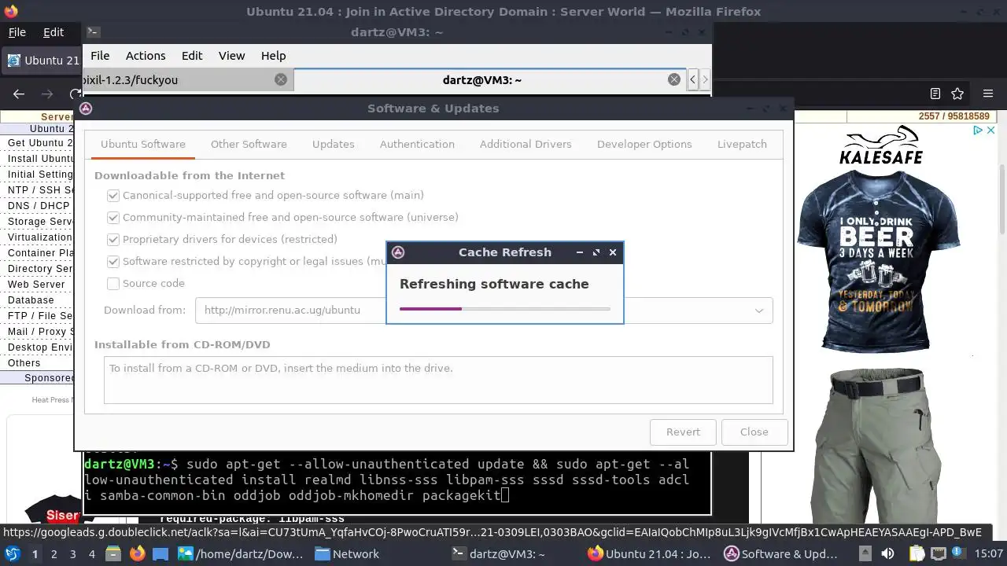
Task: Switch to workspace 2 in the taskbar
Action: [x=53, y=554]
